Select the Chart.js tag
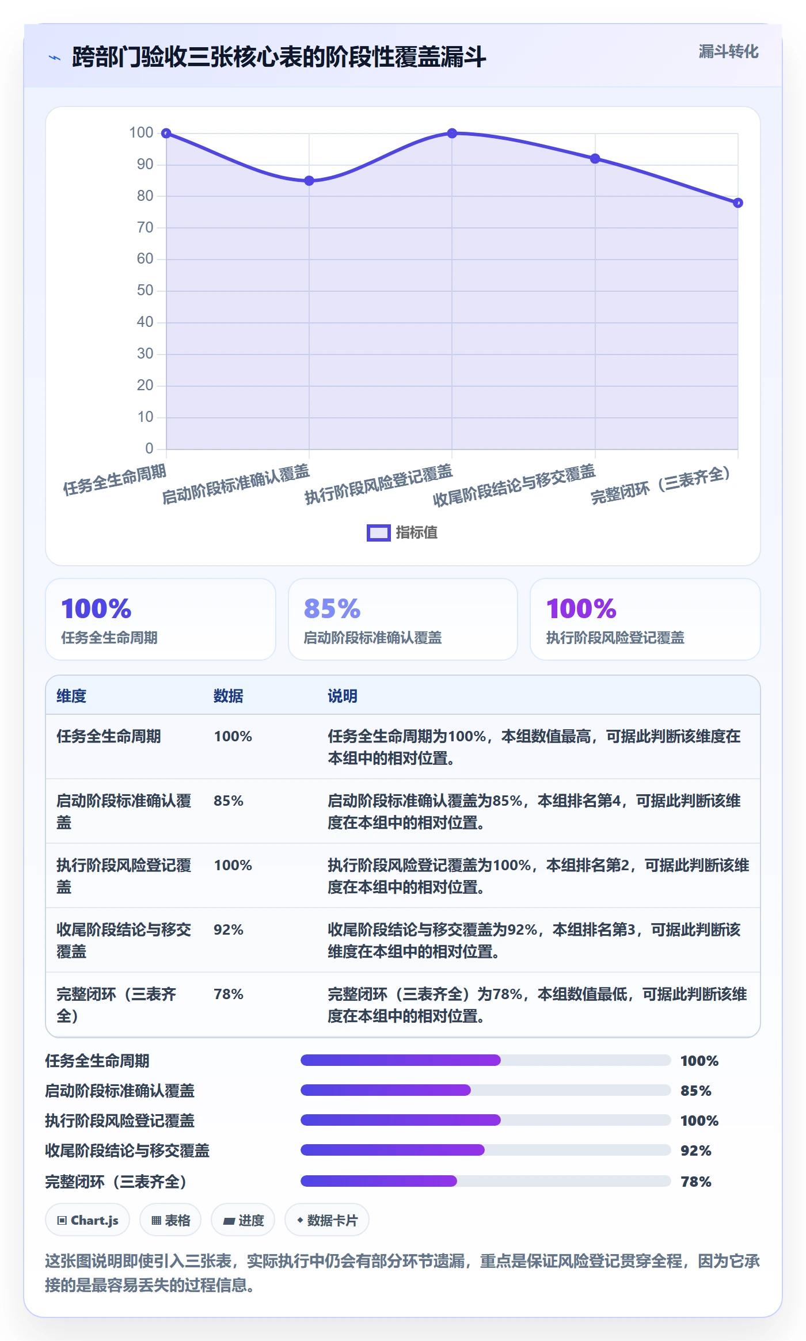The width and height of the screenshot is (806, 1341). [88, 1220]
